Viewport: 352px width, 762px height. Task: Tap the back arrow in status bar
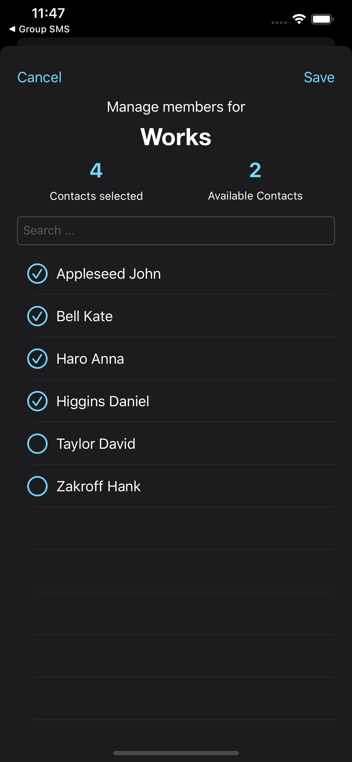tap(12, 29)
